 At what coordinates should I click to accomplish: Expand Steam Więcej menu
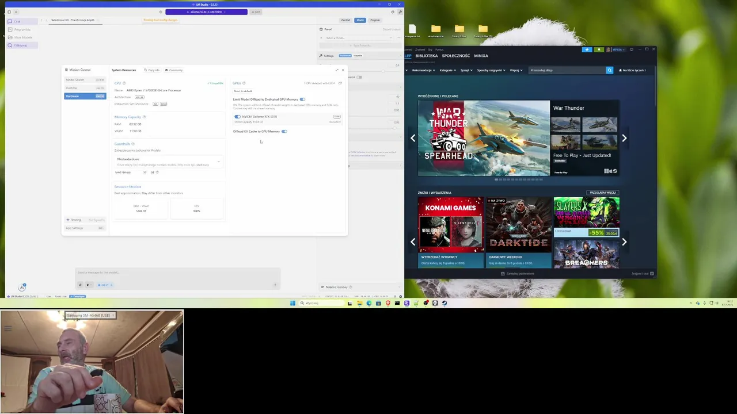point(515,70)
